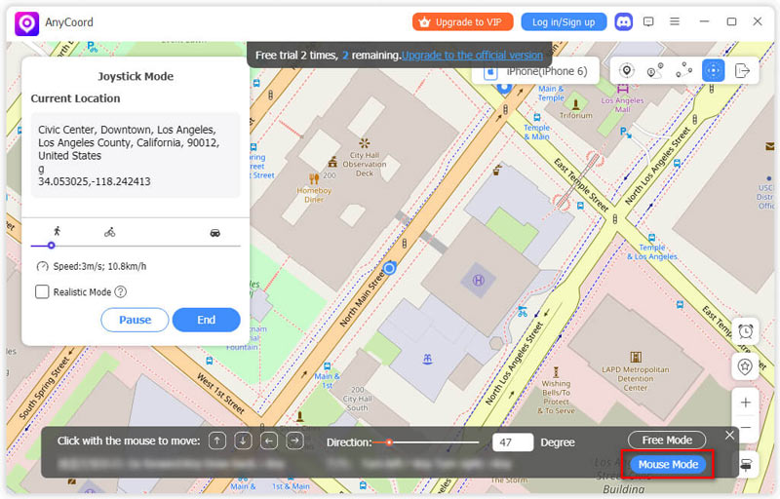Select the Multi-stop Mode route icon

(684, 70)
